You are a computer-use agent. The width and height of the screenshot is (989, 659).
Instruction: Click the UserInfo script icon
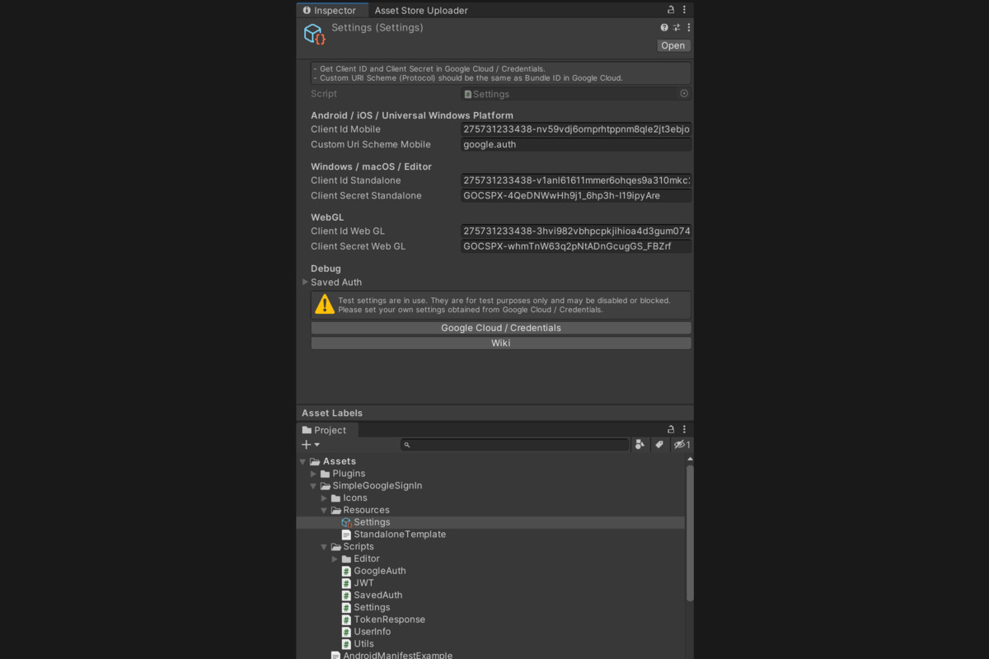346,632
